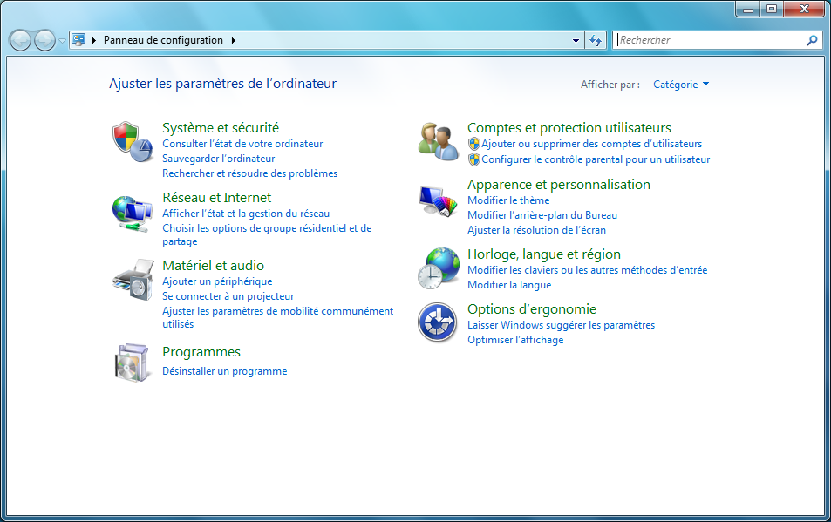This screenshot has height=522, width=831.
Task: Click Désinstaller un programme link
Action: tap(225, 371)
